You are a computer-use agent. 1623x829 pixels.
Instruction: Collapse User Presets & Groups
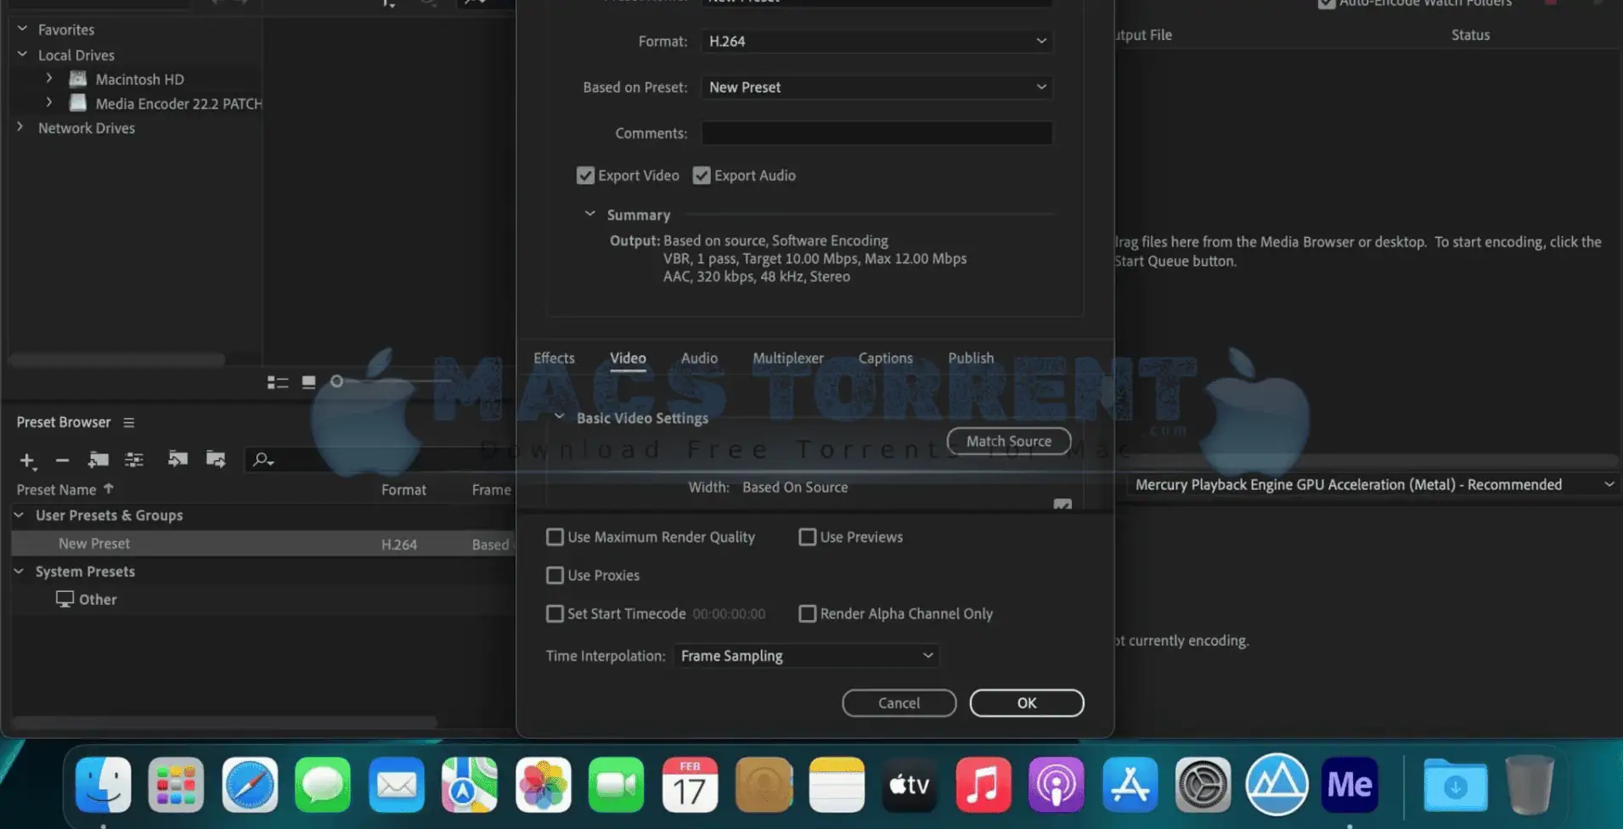(19, 515)
